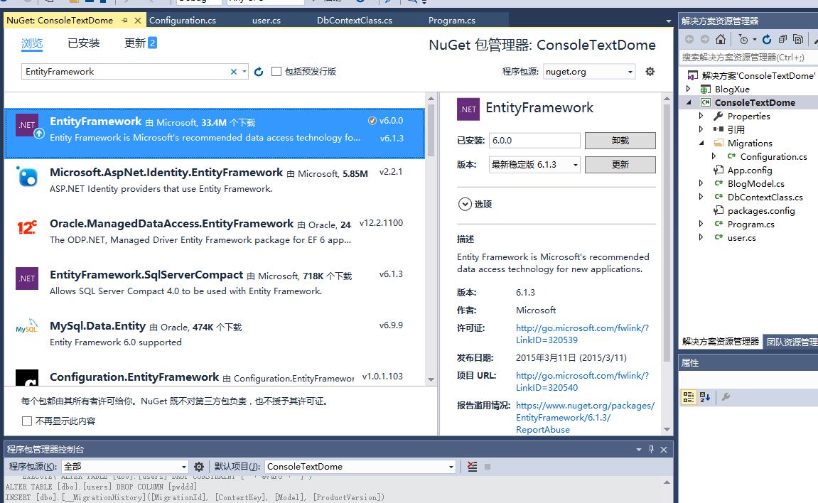Select the Oracle.ManagedDataAccess.EntityFramework package title
This screenshot has height=503, width=818.
point(172,224)
